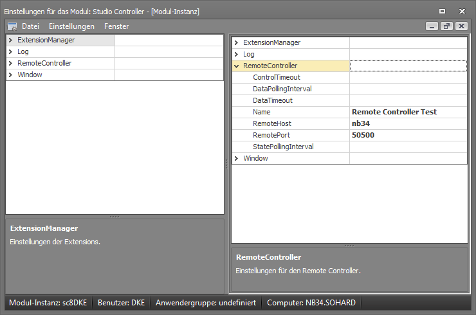Close the inner Modul-Instanz child window
This screenshot has width=476, height=315.
click(461, 26)
